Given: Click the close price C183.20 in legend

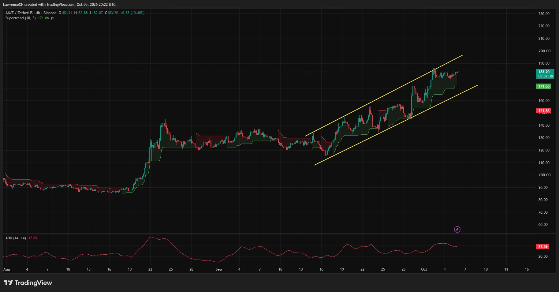Looking at the screenshot, I should coord(112,13).
